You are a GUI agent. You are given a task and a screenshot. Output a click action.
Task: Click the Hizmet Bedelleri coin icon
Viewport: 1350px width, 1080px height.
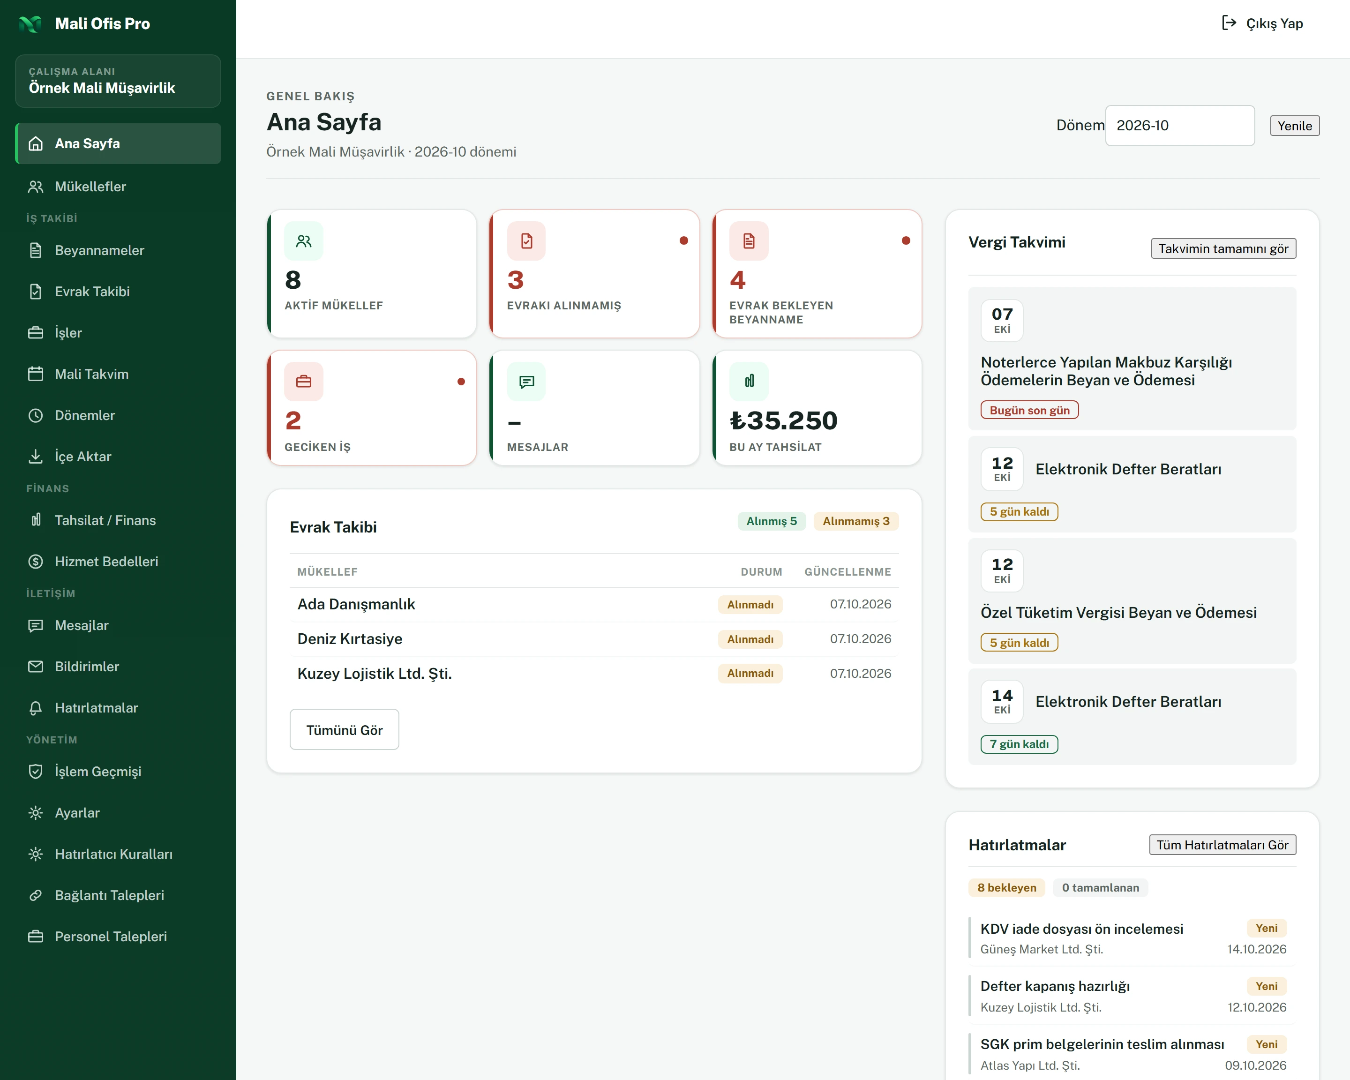tap(36, 562)
